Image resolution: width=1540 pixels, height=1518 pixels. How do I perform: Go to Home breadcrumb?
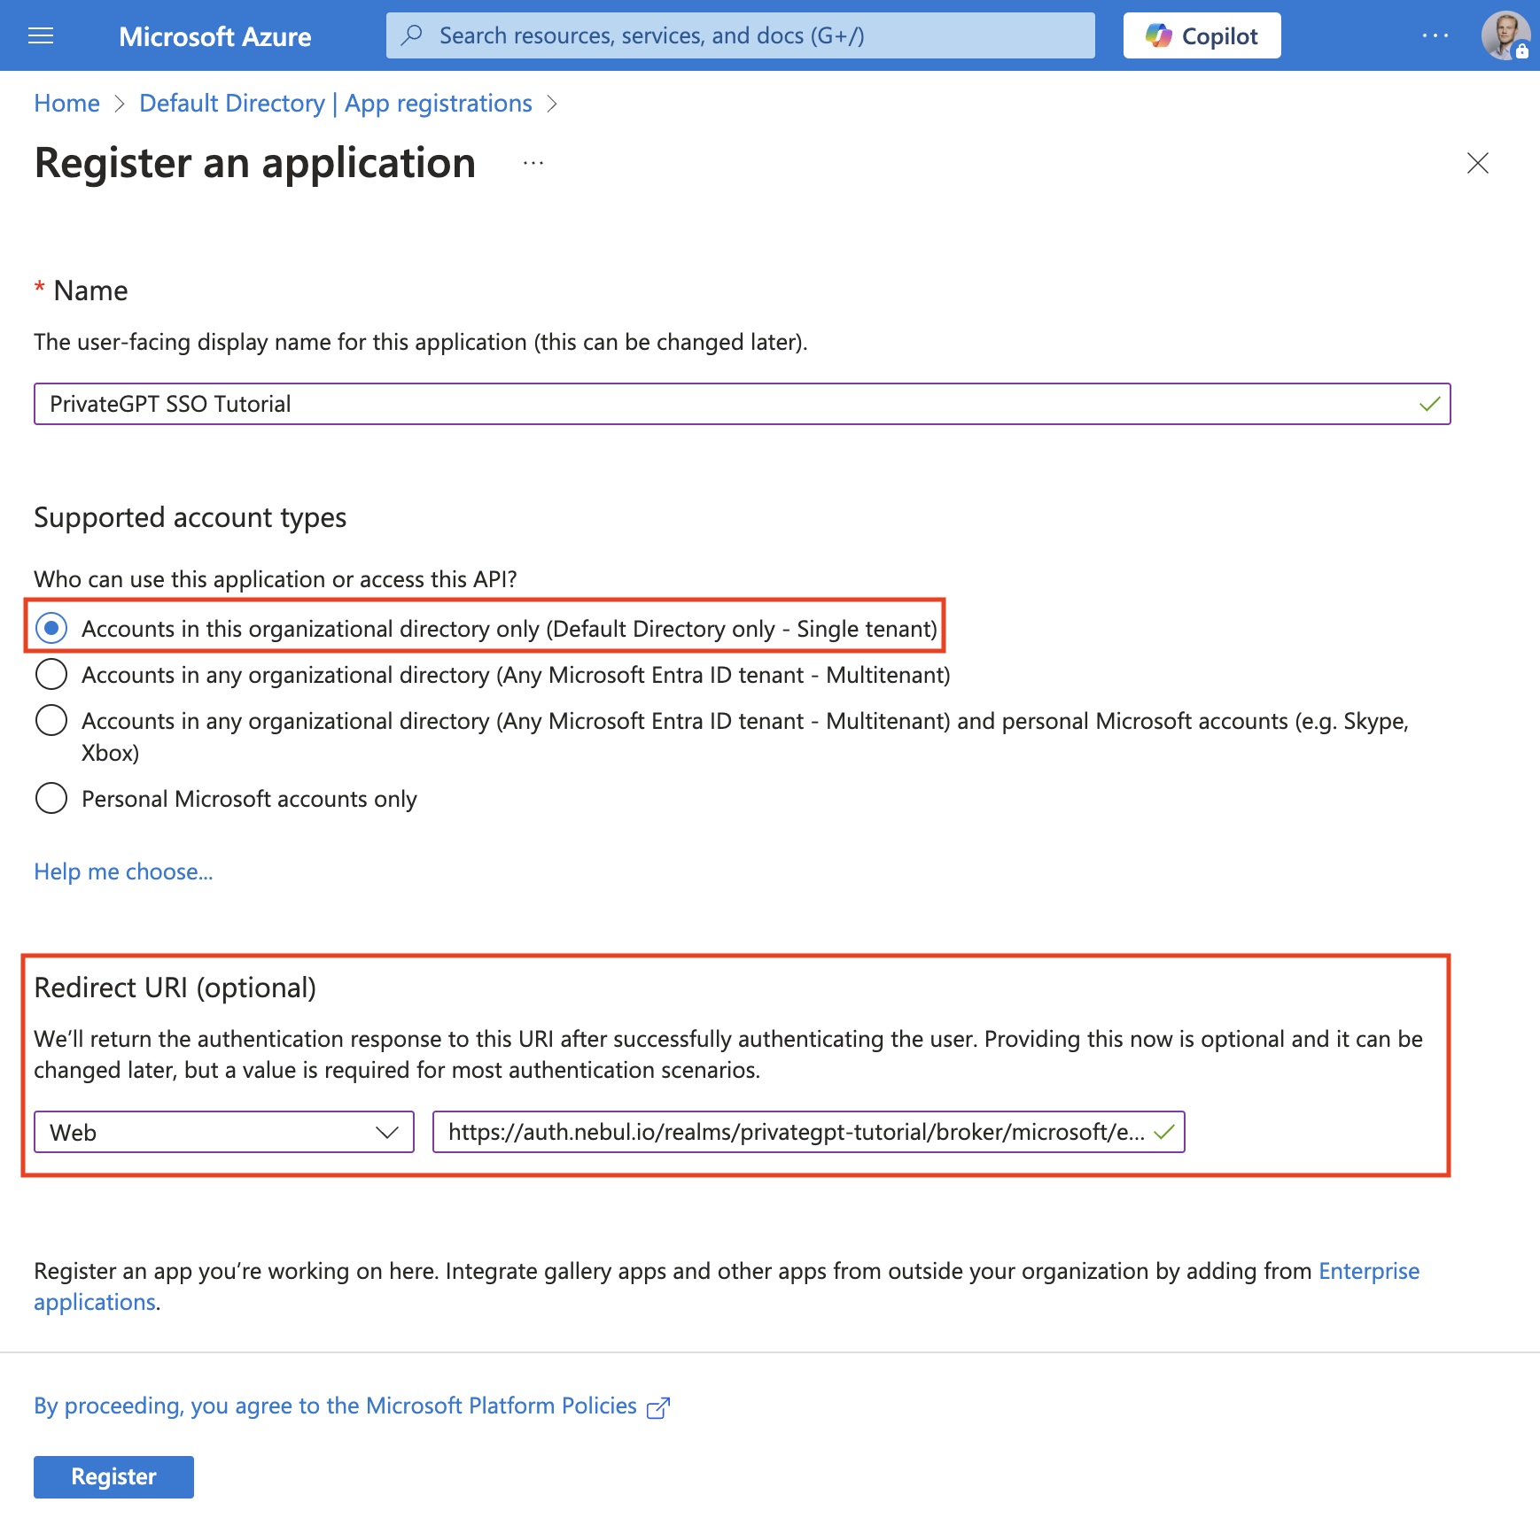[66, 104]
